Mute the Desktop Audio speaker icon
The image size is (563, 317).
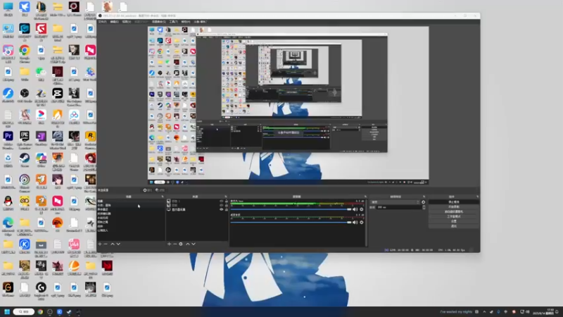point(355,209)
